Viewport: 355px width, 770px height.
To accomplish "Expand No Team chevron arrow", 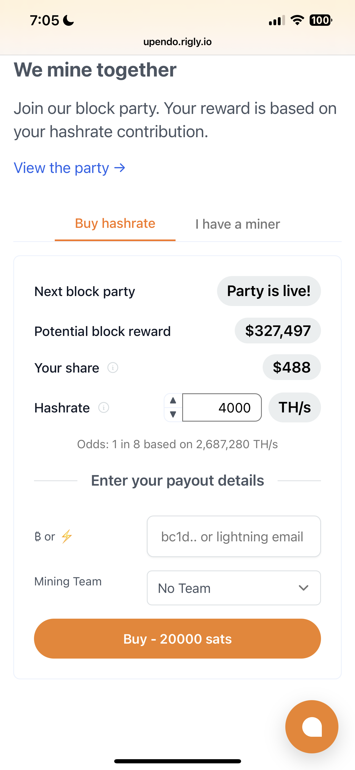I will click(x=303, y=588).
